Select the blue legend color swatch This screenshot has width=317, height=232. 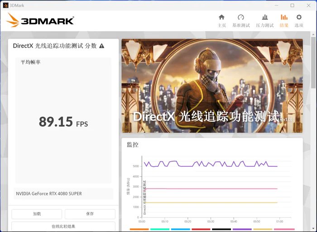click(180, 229)
